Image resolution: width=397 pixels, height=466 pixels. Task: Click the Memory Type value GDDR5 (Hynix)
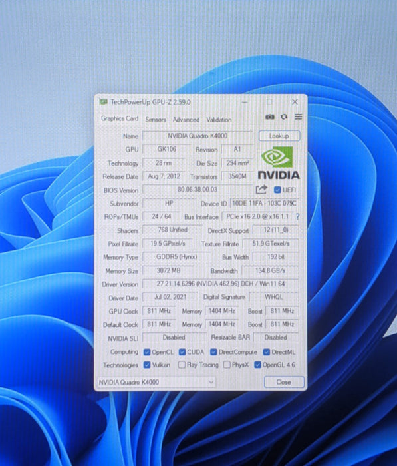177,257
